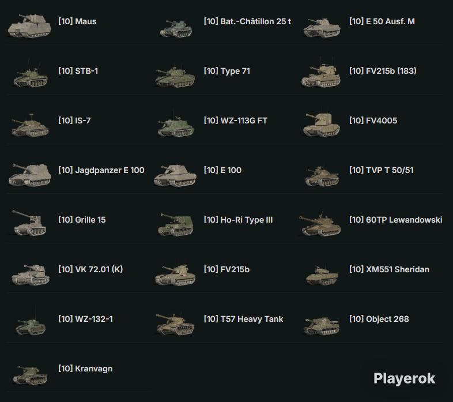Select the Ho-Ri Type III text label

239,220
